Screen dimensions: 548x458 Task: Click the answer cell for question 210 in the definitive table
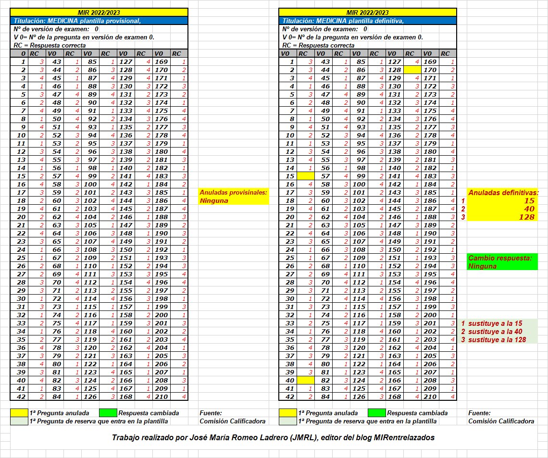pyautogui.click(x=448, y=397)
